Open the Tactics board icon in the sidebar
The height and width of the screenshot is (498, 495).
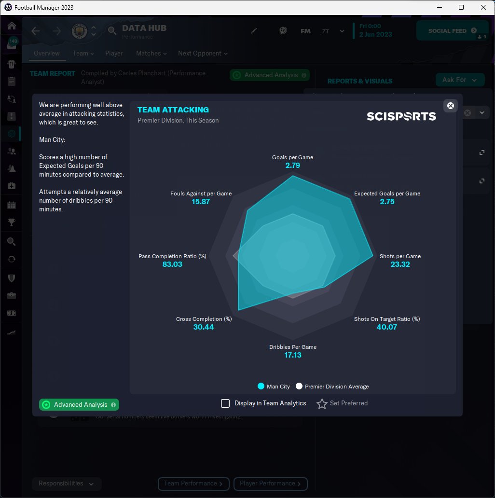click(x=12, y=116)
